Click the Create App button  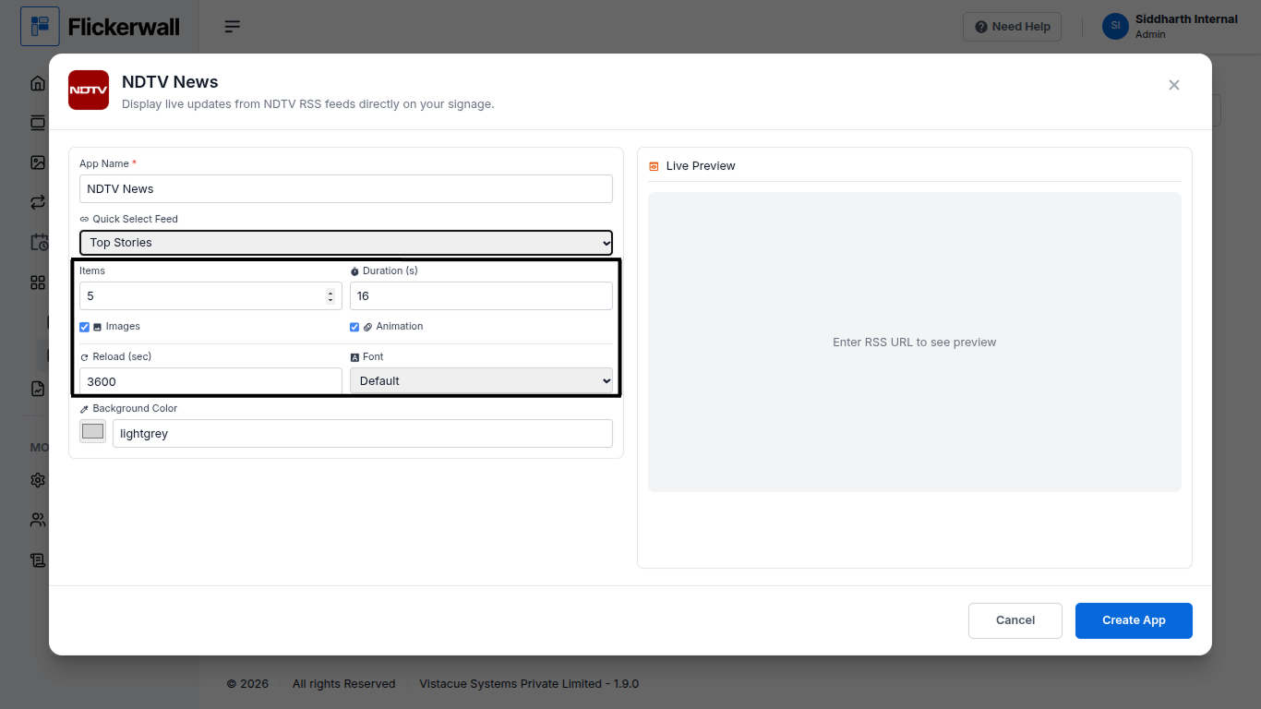tap(1134, 620)
